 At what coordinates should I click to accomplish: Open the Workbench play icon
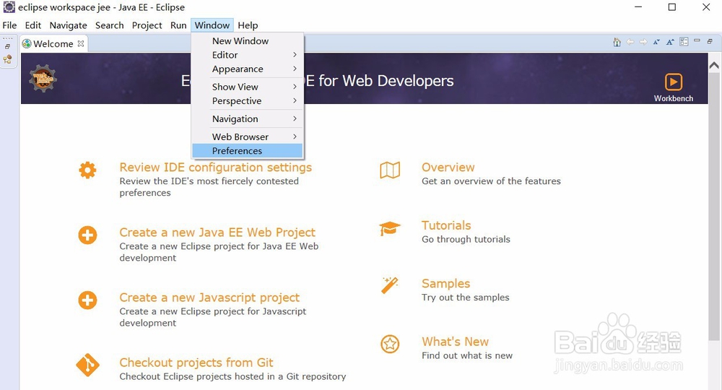[x=673, y=82]
